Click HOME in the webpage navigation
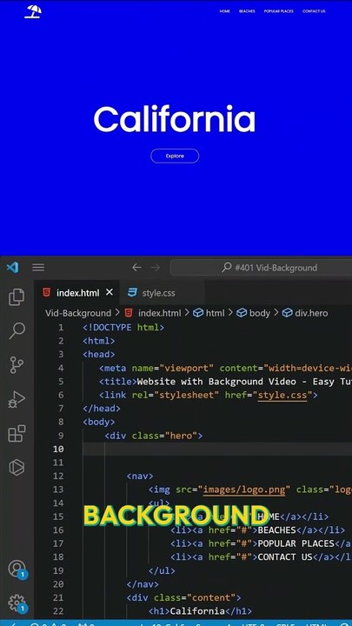 [x=225, y=11]
